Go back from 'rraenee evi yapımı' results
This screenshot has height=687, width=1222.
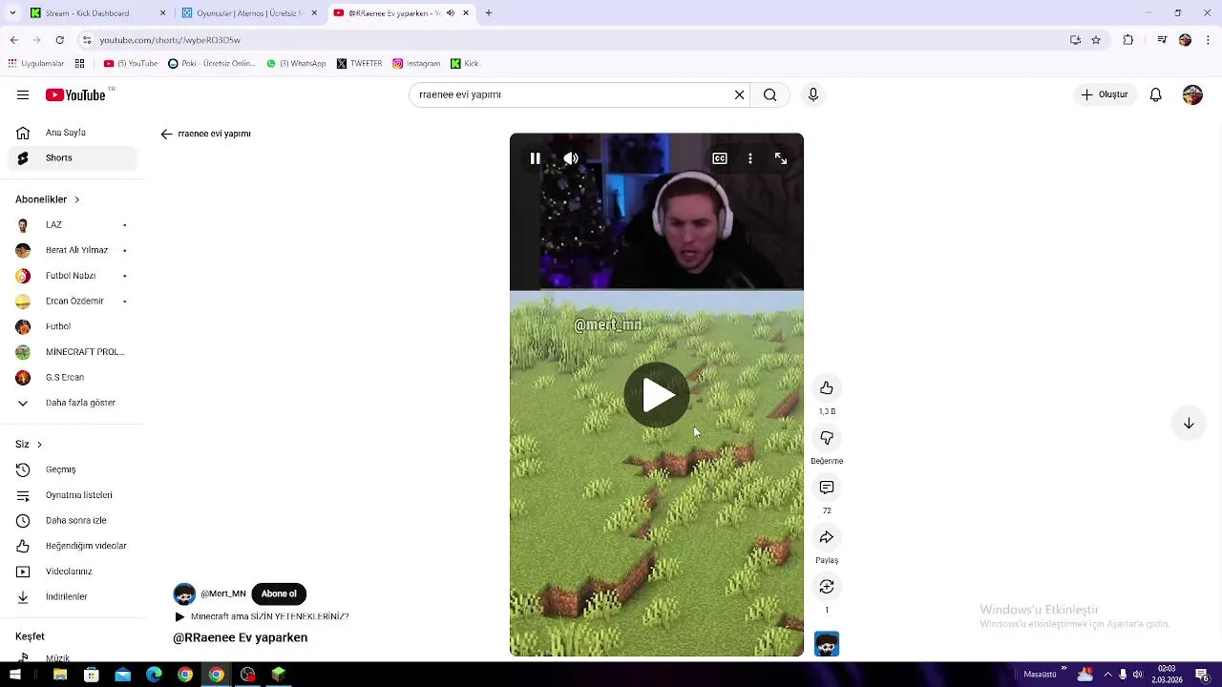coord(167,135)
